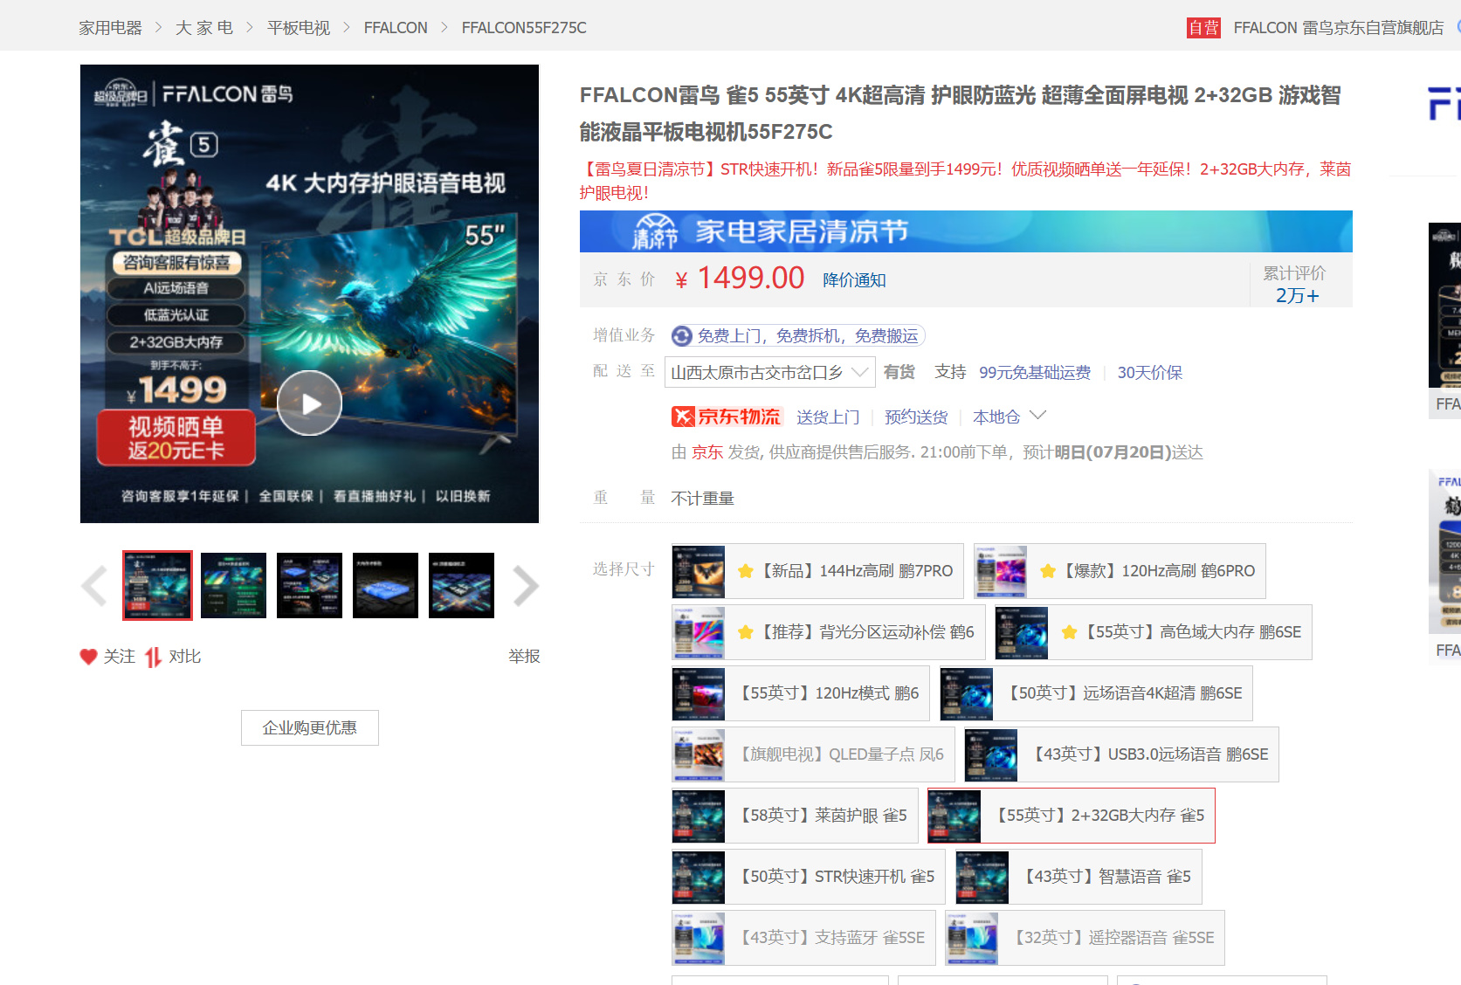Click 送货上门 delivery option
This screenshot has height=985, width=1461.
pos(828,417)
